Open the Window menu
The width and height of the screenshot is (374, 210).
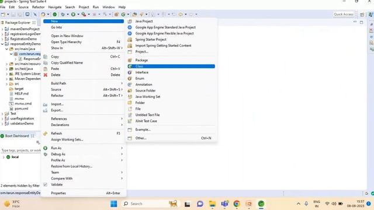pyautogui.click(x=109, y=7)
